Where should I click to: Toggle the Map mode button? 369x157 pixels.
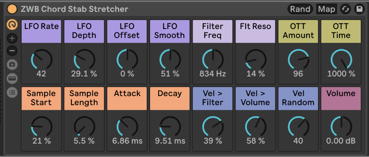click(x=326, y=9)
